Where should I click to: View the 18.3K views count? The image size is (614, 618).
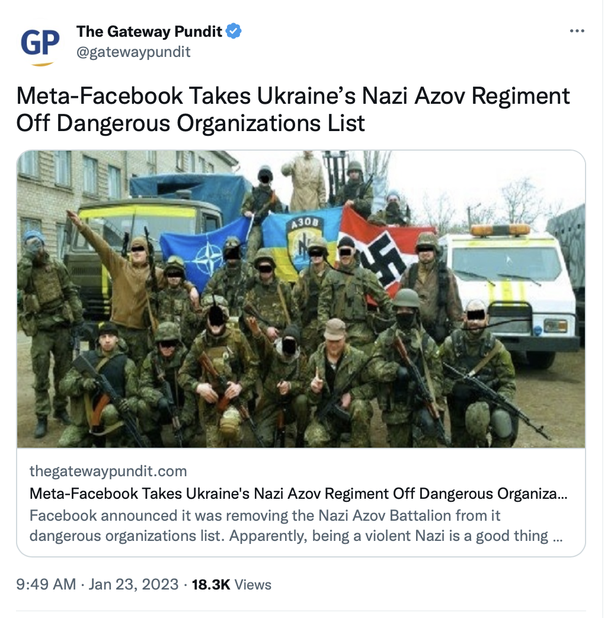[x=211, y=585]
